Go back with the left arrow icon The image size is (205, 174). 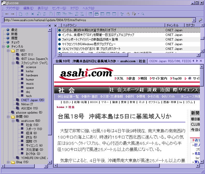pyautogui.click(x=7, y=14)
